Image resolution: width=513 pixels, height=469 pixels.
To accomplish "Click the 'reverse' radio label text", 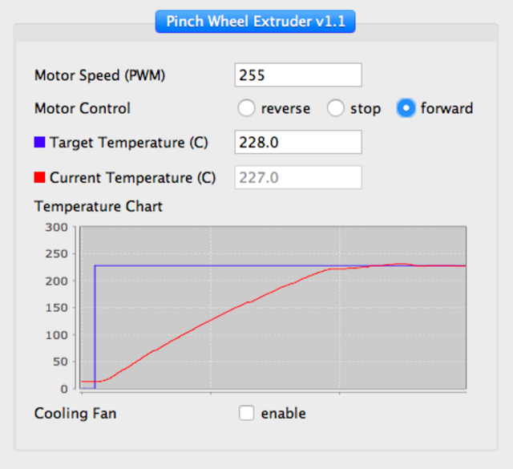I will (x=285, y=108).
